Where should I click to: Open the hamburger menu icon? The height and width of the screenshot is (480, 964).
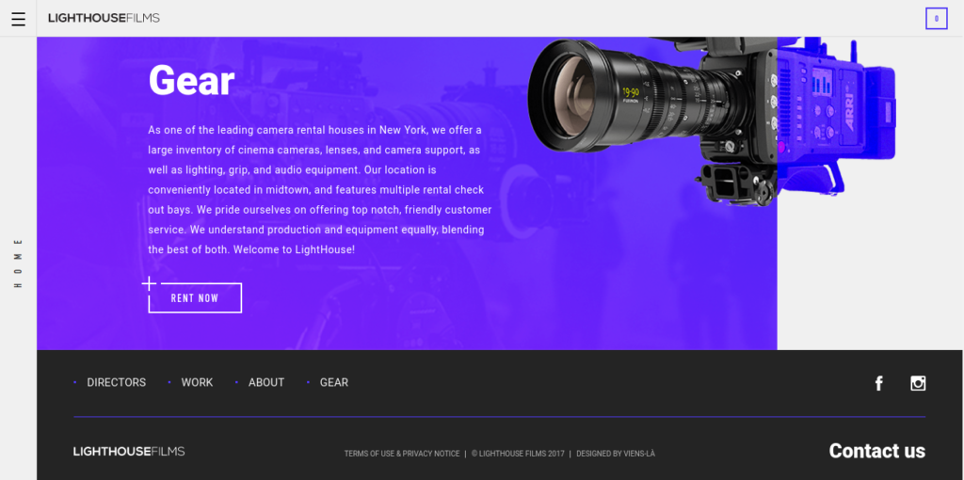19,19
